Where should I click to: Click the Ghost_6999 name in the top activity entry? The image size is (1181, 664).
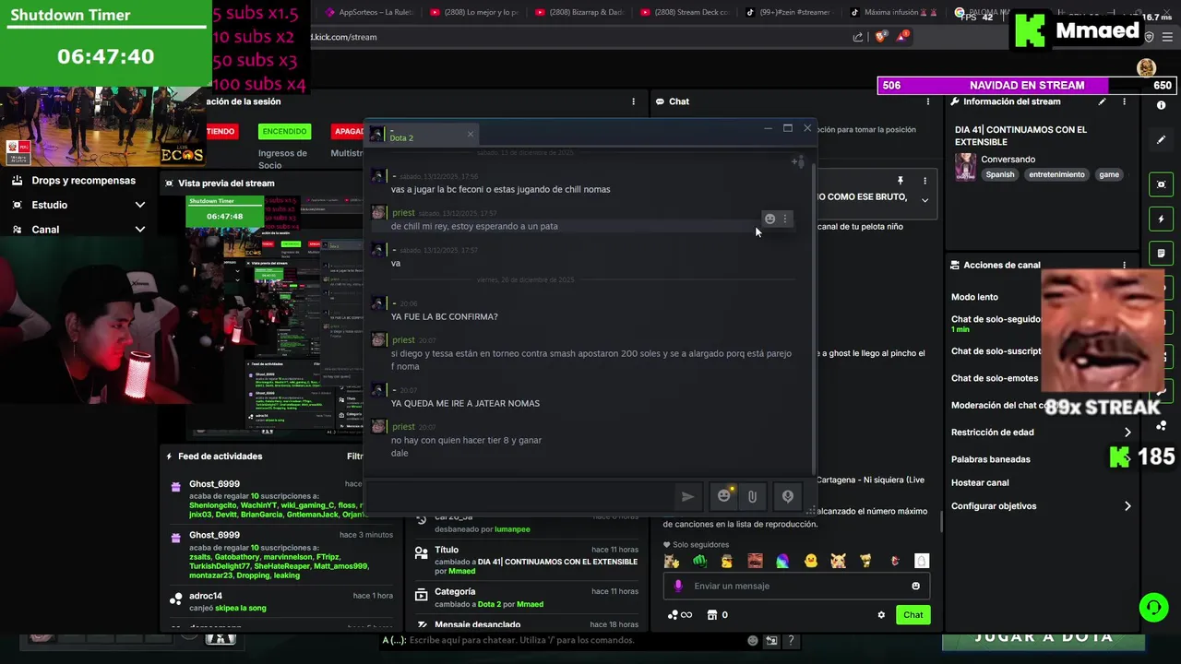214,484
